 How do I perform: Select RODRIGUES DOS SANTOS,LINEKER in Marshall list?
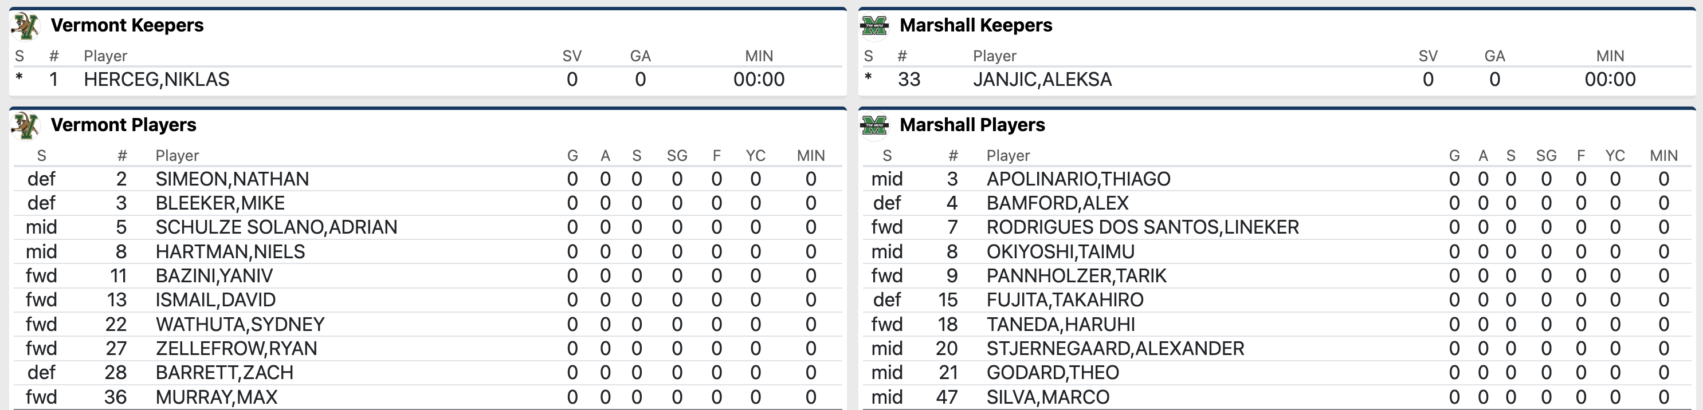coord(1143,227)
